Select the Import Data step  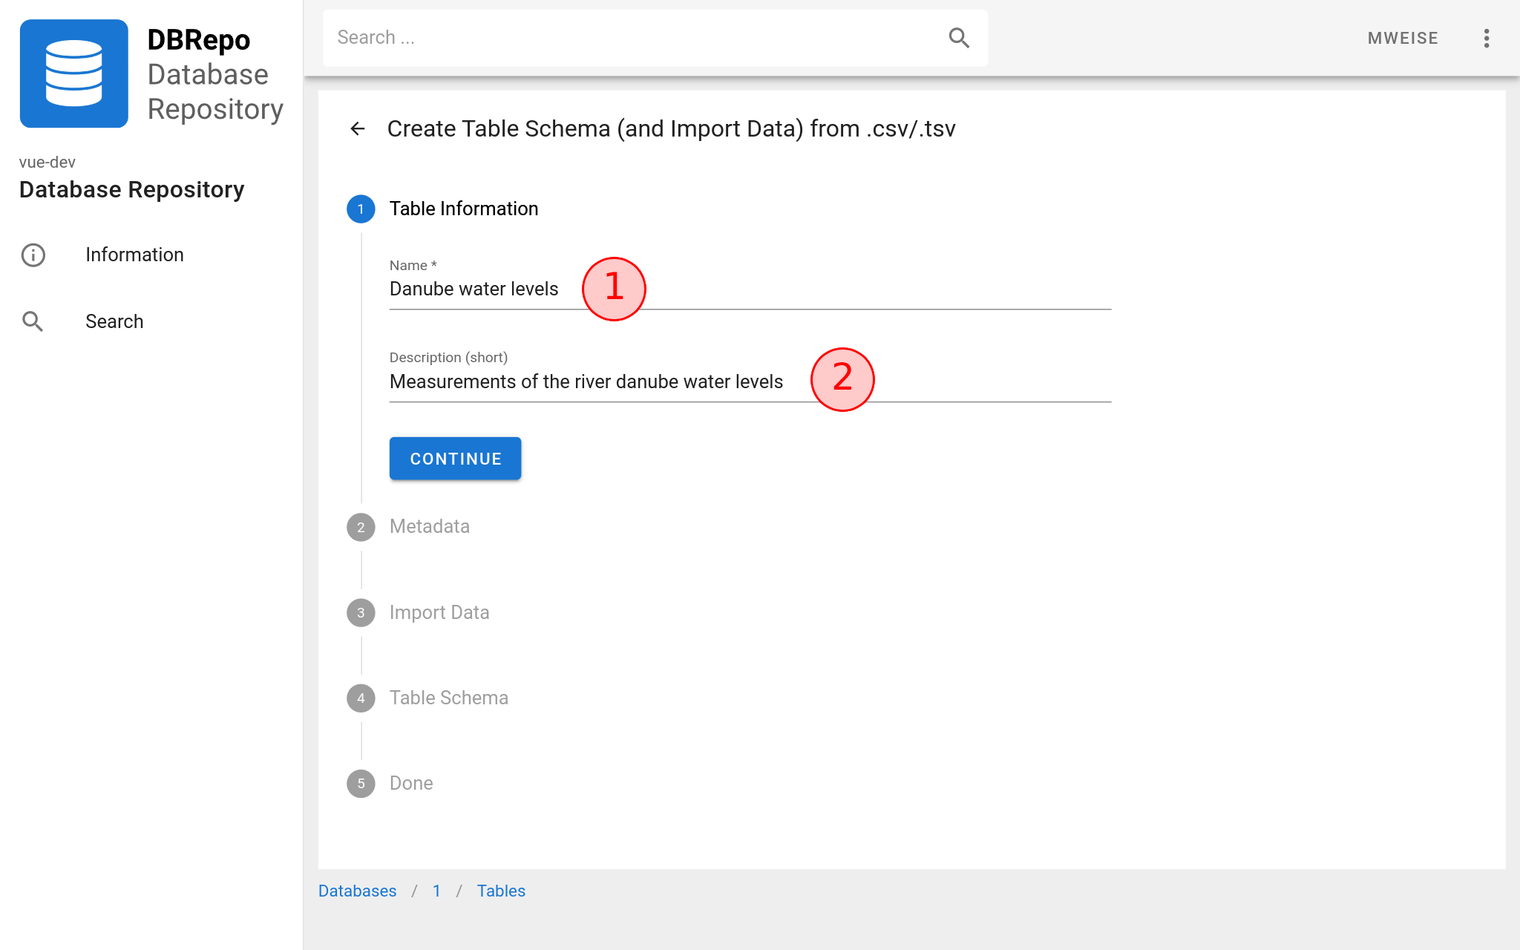pyautogui.click(x=418, y=613)
